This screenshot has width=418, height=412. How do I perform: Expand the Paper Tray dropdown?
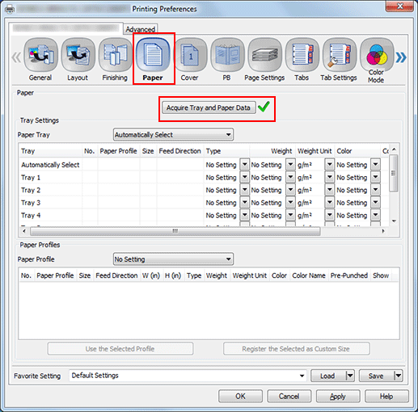(x=173, y=135)
